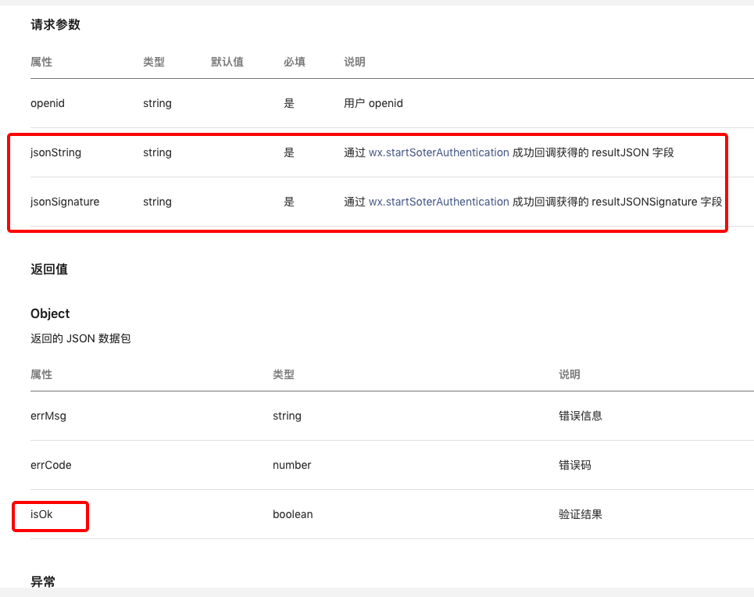Screen dimensions: 754x597
Task: Click the 属性 header in request parameters table
Action: [x=41, y=62]
